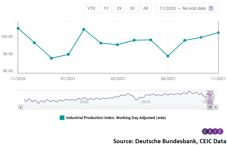Click the CEIC logo

(212, 132)
